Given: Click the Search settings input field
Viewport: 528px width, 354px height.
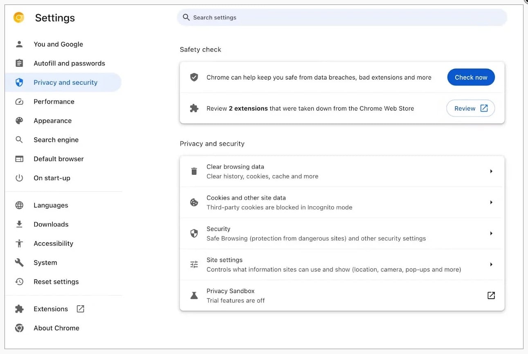Looking at the screenshot, I should pyautogui.click(x=344, y=18).
